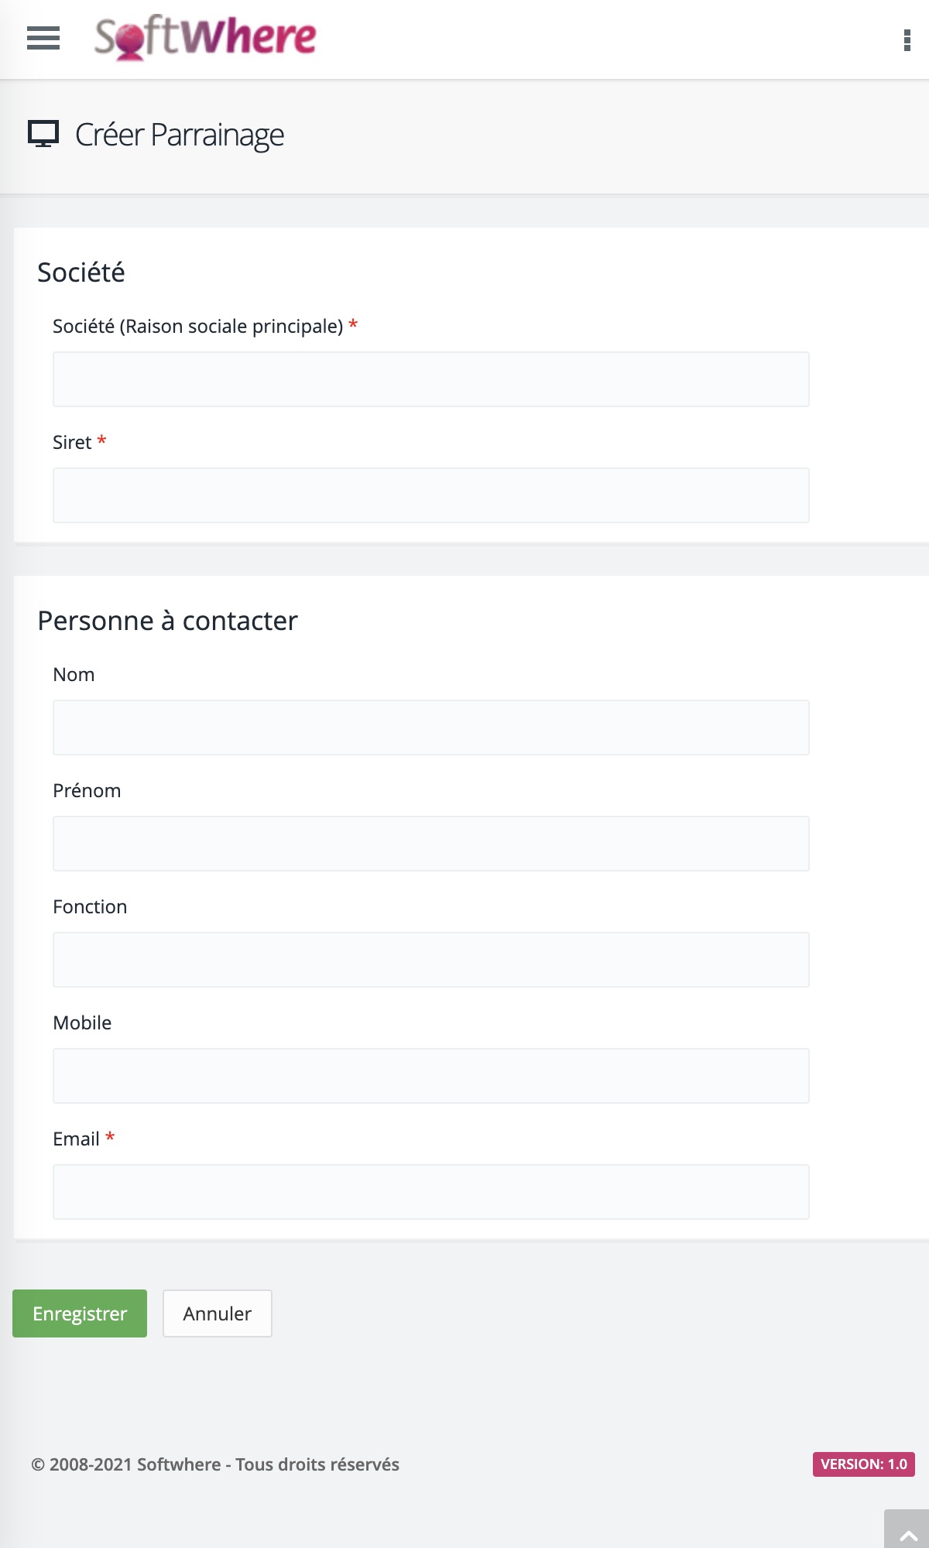Viewport: 929px width, 1548px height.
Task: Click the Créer Parrainage page title
Action: 180,135
